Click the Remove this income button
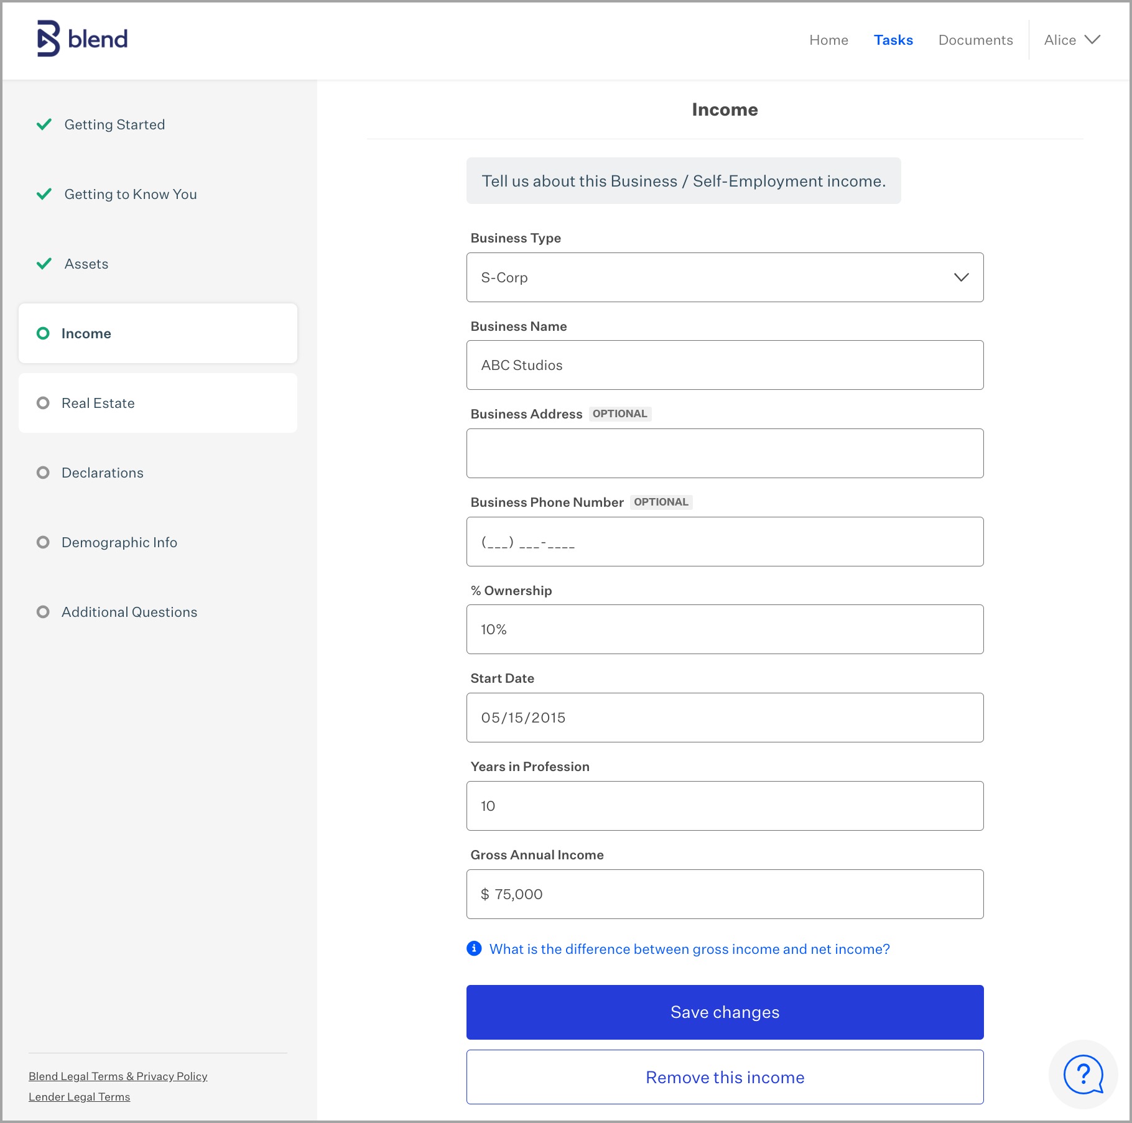 coord(725,1077)
